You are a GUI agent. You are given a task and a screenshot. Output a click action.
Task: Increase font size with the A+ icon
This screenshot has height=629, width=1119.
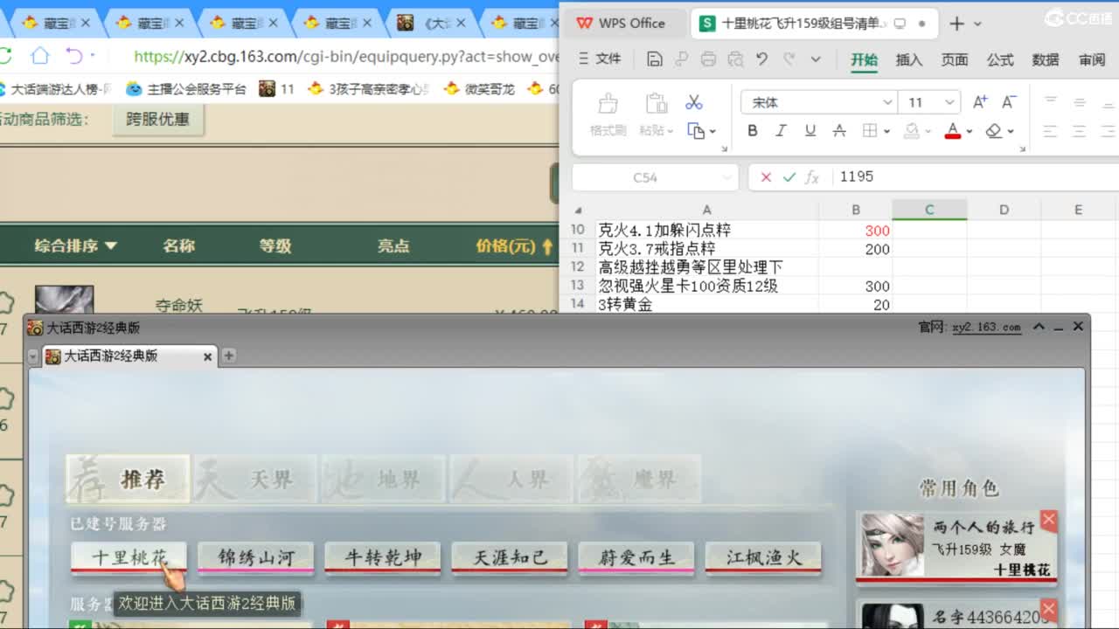980,102
